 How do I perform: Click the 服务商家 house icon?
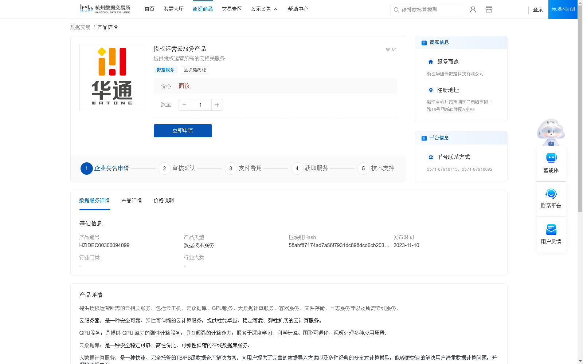point(431,62)
